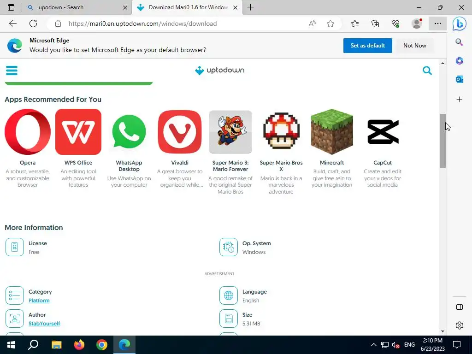The width and height of the screenshot is (472, 354).
Task: Select the Download Mari0 1.6 tab
Action: (x=187, y=7)
